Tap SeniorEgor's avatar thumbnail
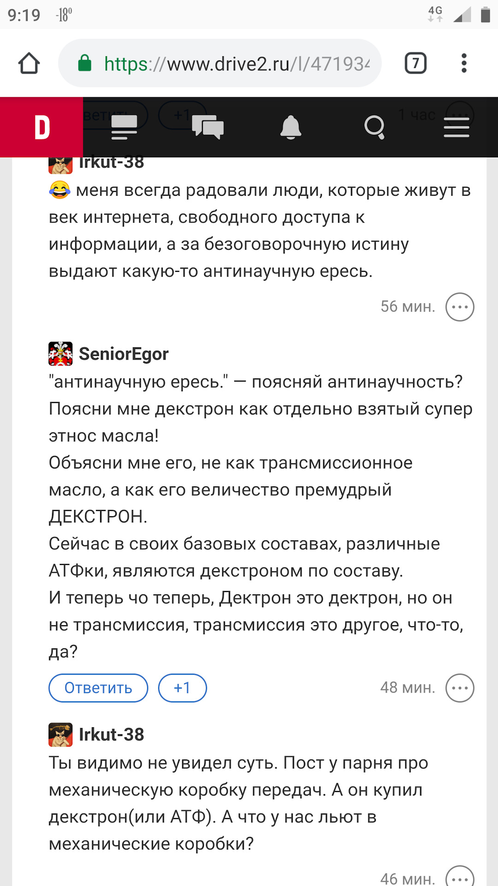The image size is (498, 886). tap(60, 354)
